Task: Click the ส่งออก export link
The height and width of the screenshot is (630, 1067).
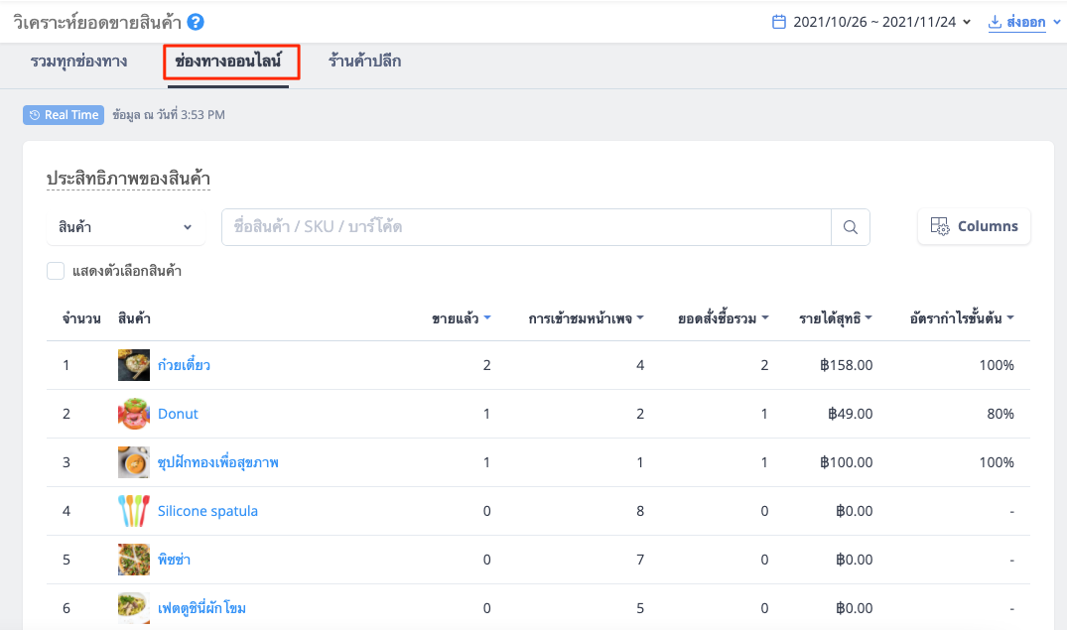Action: click(x=1026, y=23)
